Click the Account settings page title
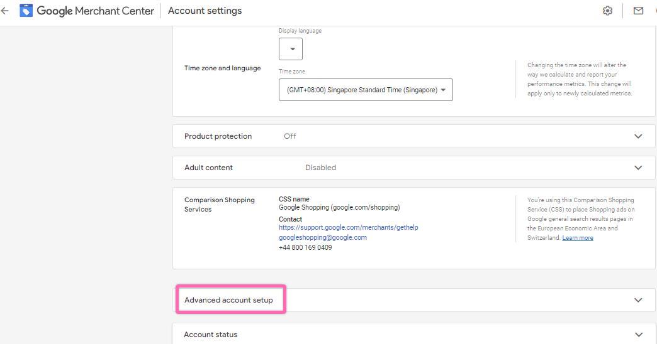Screen dimensions: 657x344 tap(205, 11)
